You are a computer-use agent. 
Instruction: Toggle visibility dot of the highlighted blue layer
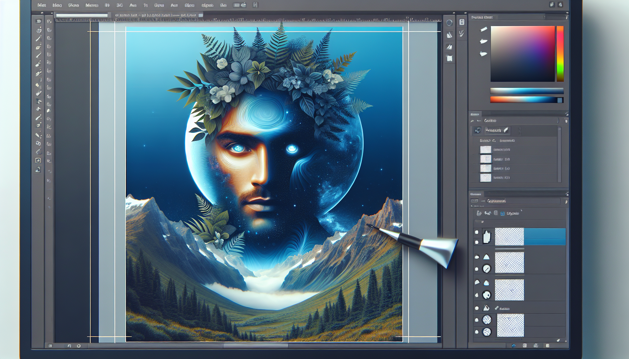point(477,232)
